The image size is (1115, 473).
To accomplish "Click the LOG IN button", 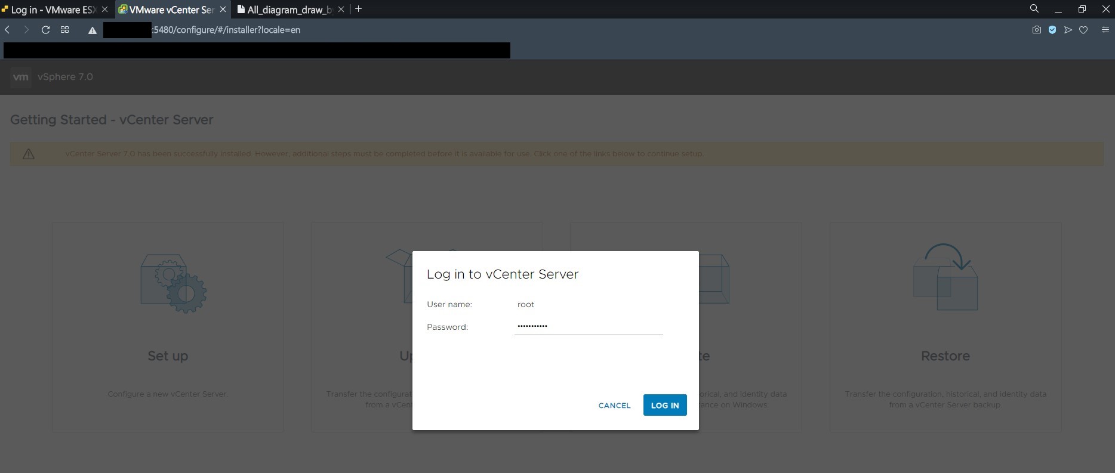I will (665, 405).
